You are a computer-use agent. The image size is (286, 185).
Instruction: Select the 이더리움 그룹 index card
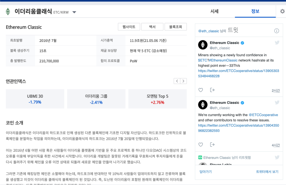[96, 99]
